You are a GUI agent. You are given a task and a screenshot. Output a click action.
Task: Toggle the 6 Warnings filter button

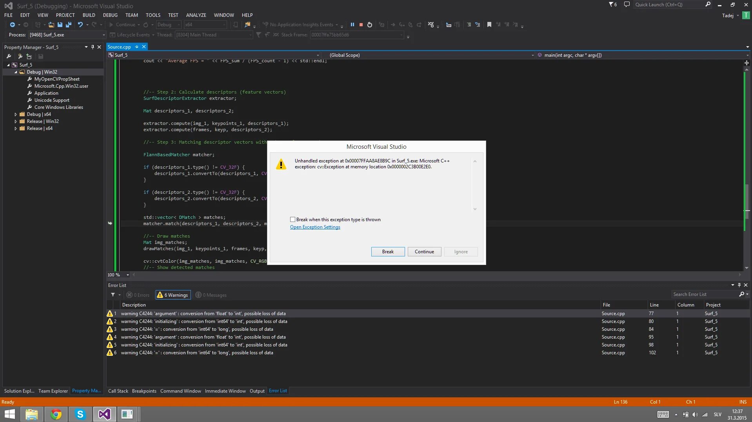click(x=173, y=295)
